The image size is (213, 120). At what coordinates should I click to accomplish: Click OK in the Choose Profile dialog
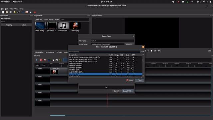tap(140, 80)
